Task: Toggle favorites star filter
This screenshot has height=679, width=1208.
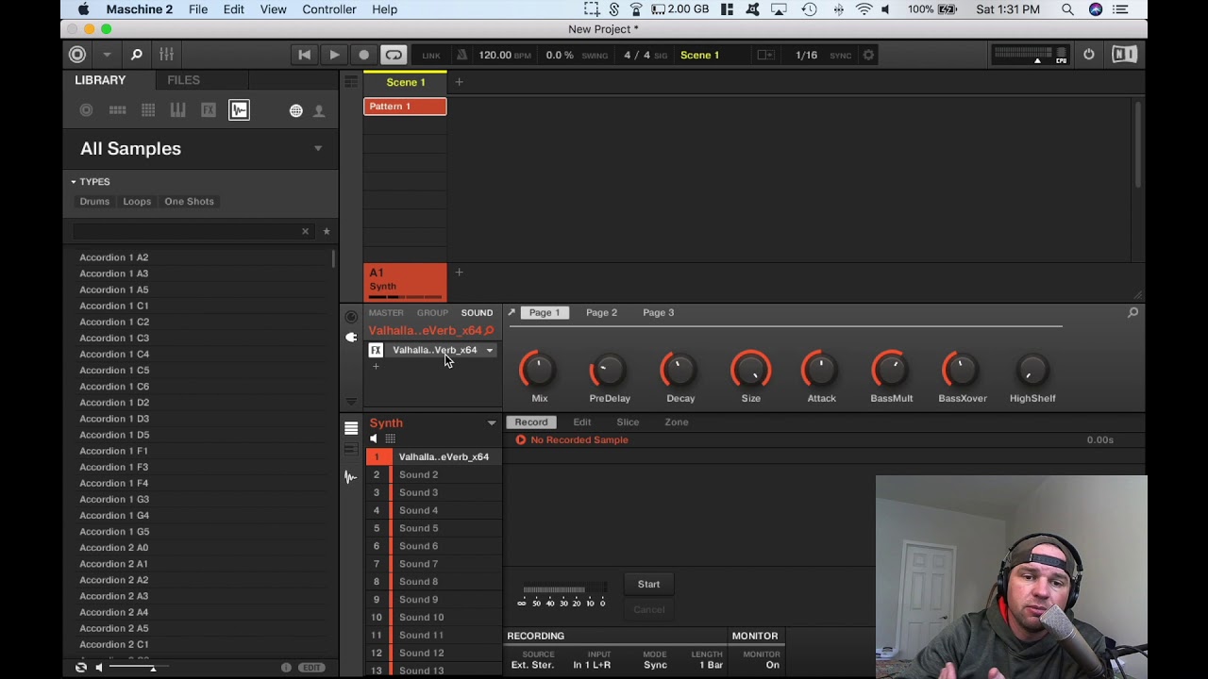Action: 327,231
